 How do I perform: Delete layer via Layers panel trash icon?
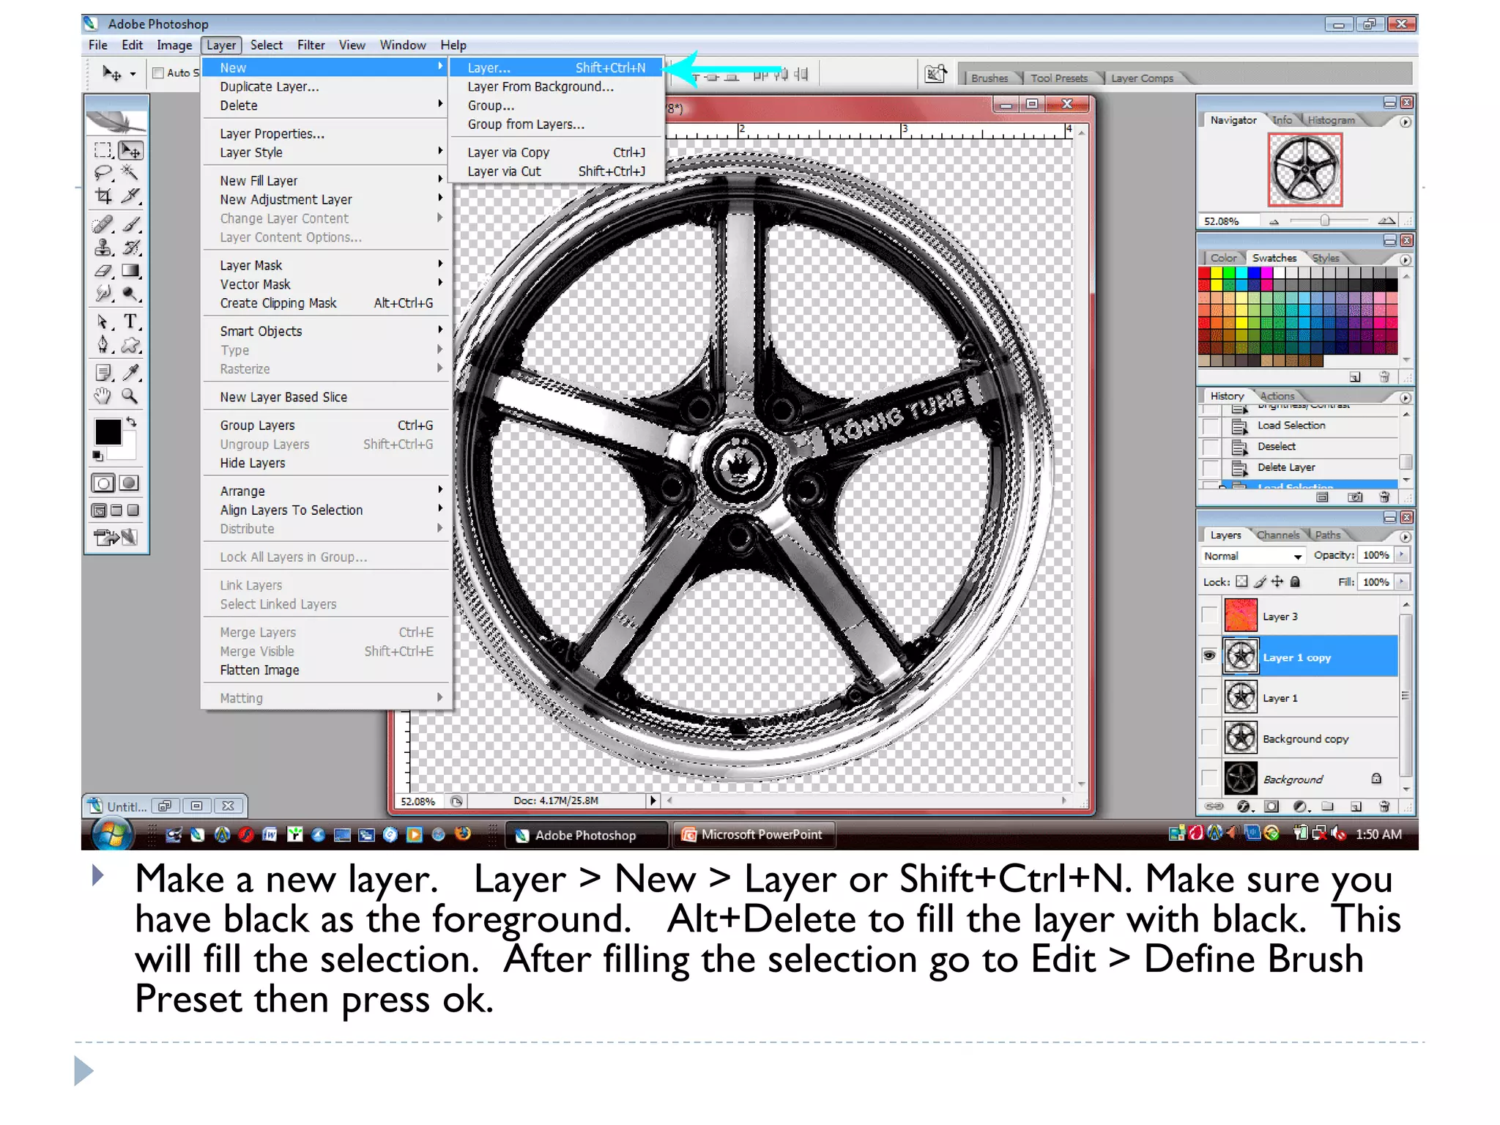click(1384, 806)
